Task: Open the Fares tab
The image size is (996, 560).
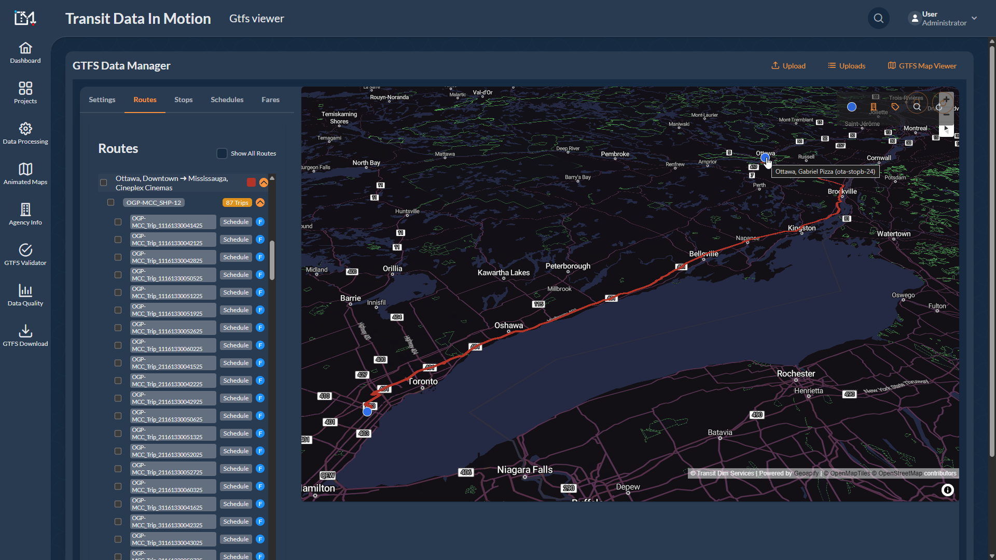Action: coord(270,100)
